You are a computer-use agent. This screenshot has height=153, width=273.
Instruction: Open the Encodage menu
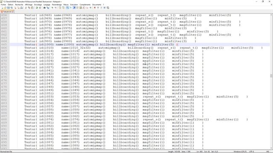[x=38, y=5]
